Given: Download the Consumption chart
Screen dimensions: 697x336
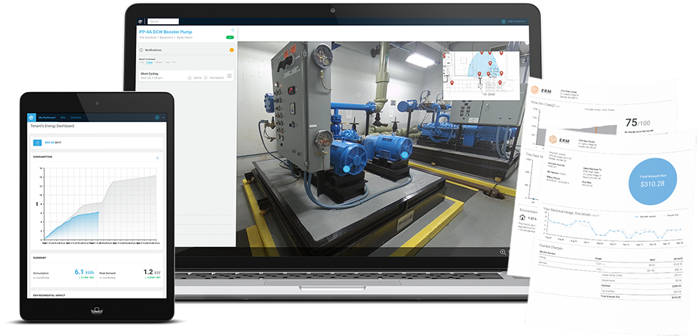Looking at the screenshot, I should click(158, 157).
